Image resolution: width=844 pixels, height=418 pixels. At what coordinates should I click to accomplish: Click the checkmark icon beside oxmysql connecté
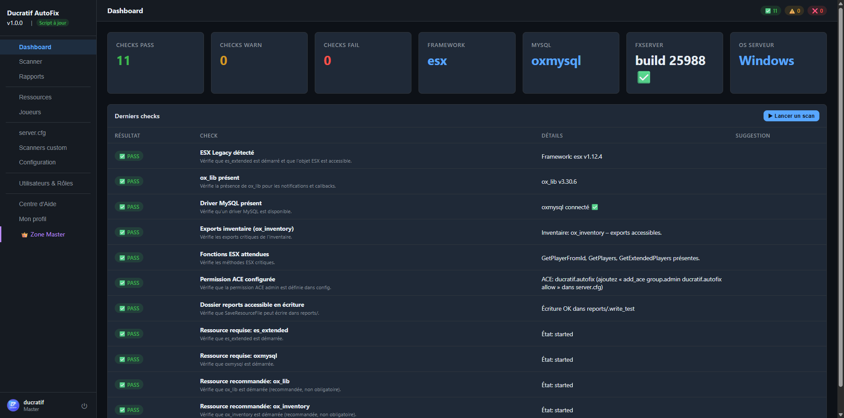[x=594, y=207]
